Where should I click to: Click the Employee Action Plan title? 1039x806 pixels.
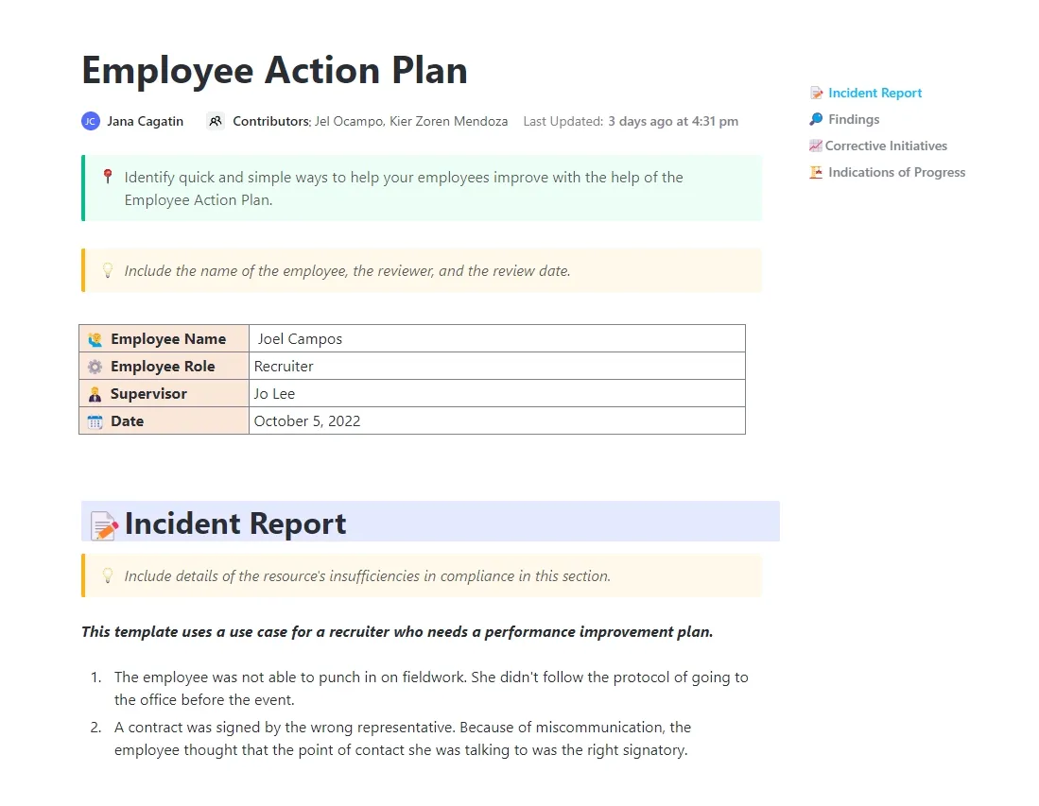(275, 70)
